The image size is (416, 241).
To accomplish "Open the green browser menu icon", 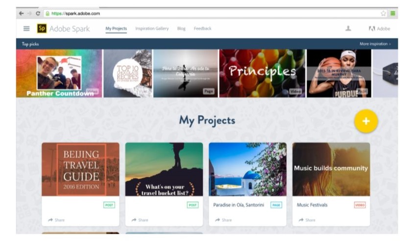I will (x=393, y=13).
